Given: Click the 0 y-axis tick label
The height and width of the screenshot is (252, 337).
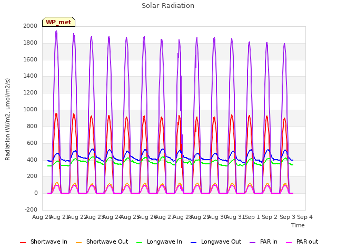Looking at the screenshot, I should tap(36, 193).
